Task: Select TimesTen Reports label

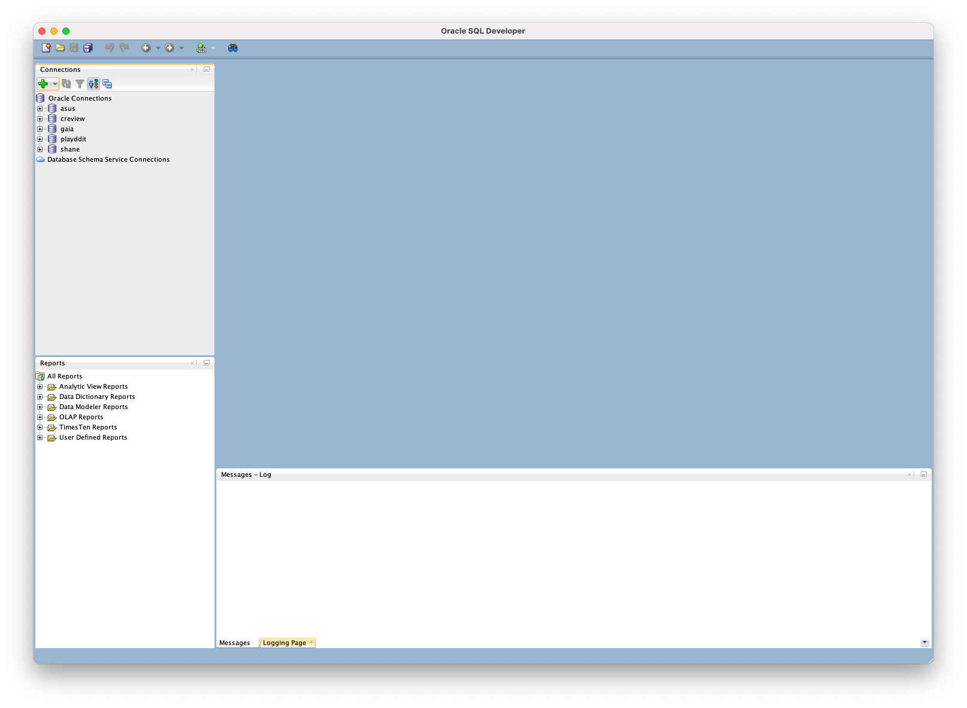Action: click(x=88, y=427)
